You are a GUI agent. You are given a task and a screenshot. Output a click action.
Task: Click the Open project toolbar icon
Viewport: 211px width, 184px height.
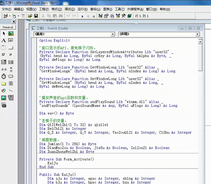[x=29, y=16]
